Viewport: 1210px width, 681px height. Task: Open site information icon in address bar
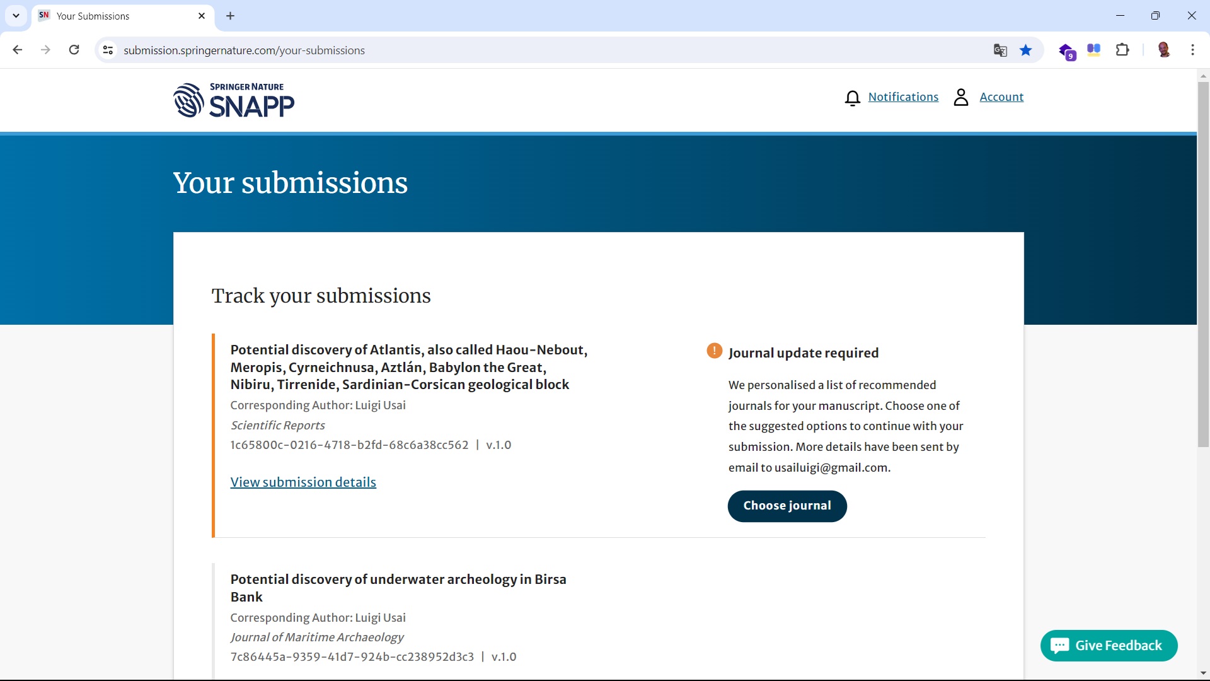point(108,50)
